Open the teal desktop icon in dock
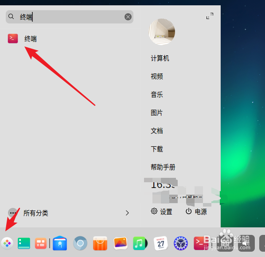The image size is (265, 257). point(24,243)
